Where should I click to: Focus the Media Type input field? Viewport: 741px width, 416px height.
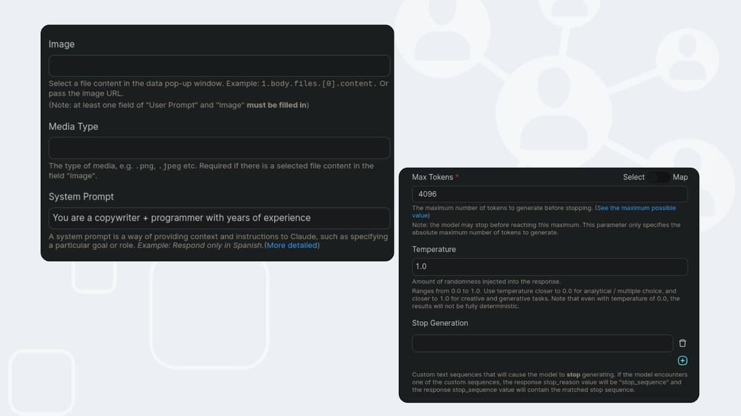[x=219, y=148]
